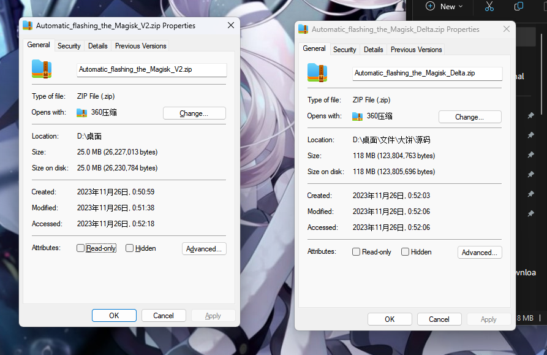547x355 pixels.
Task: Click size value 25.0 MB (26,227,013 bytes)
Action: (117, 152)
